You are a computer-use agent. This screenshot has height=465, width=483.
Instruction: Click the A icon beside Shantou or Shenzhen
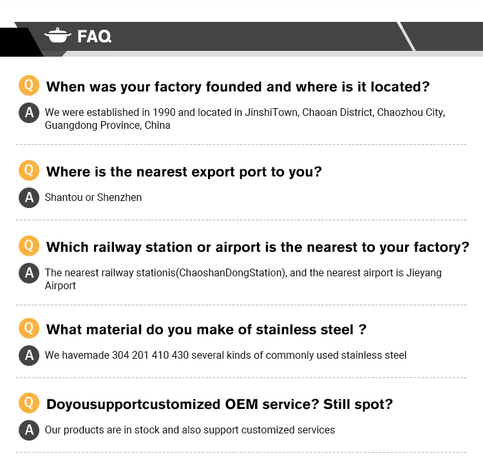[x=28, y=198]
